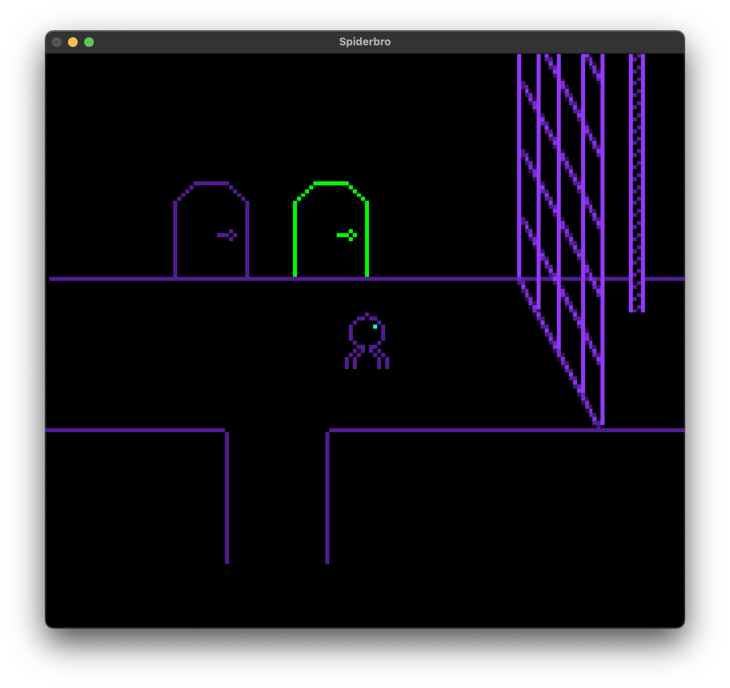Click the spider's right pair of legs
Image resolution: width=730 pixels, height=688 pixels.
point(381,359)
